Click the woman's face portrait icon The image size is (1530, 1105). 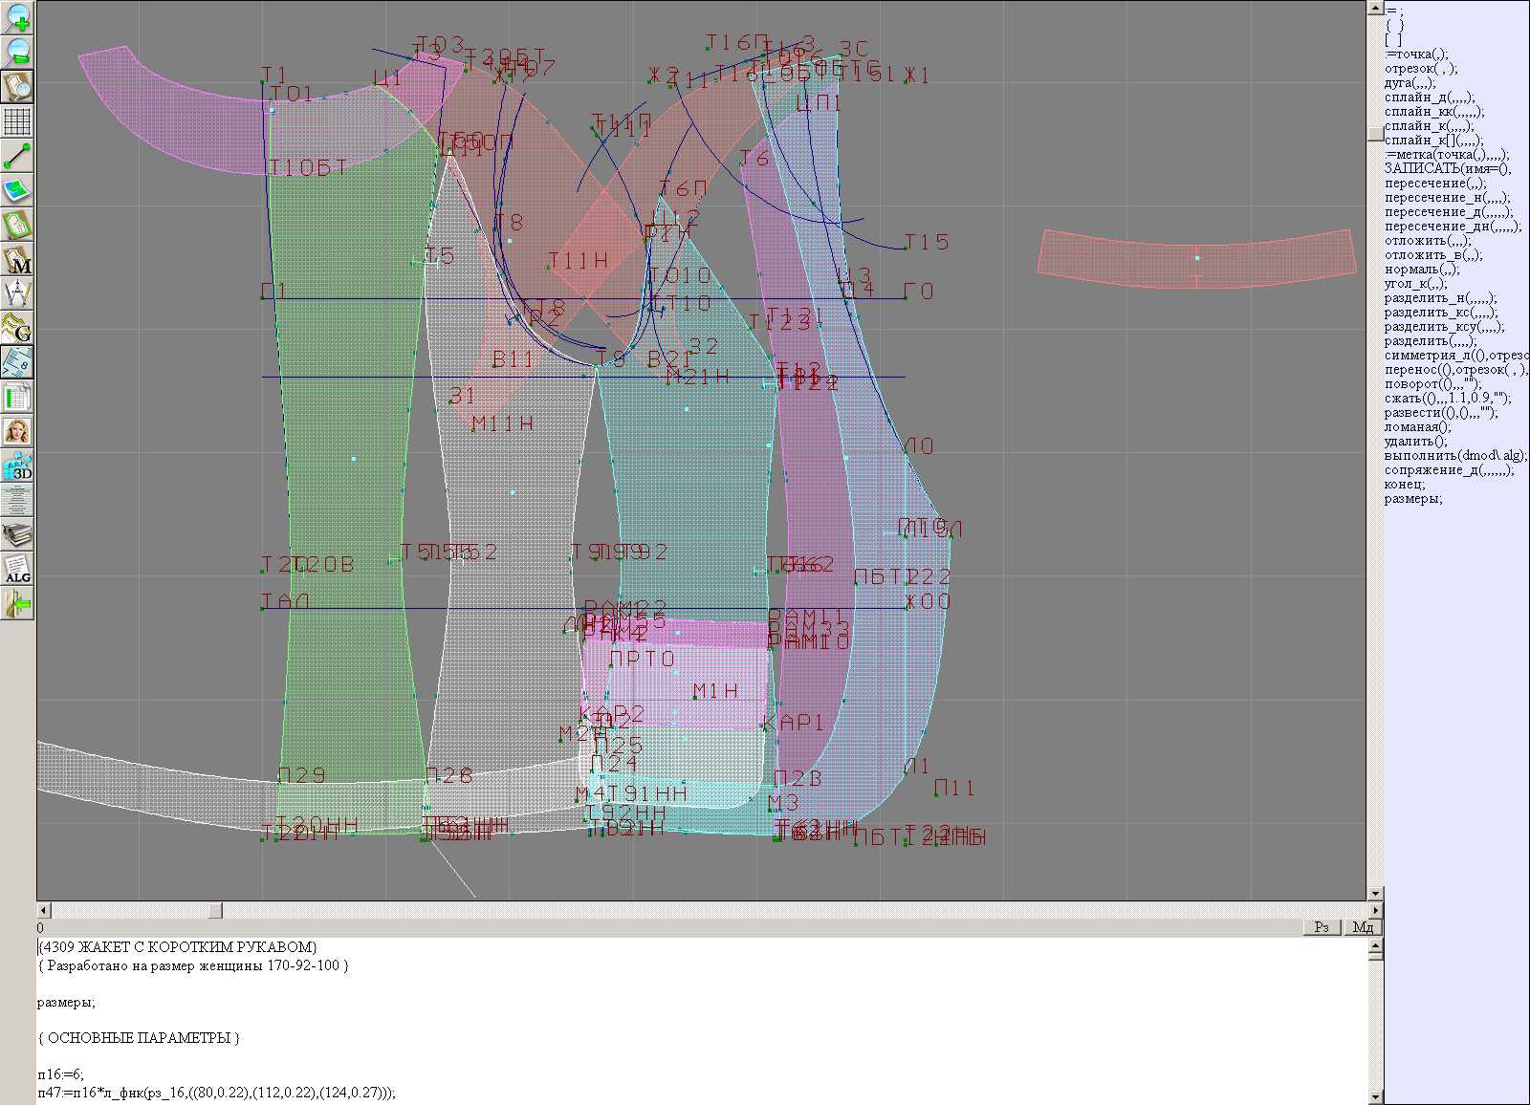point(17,431)
